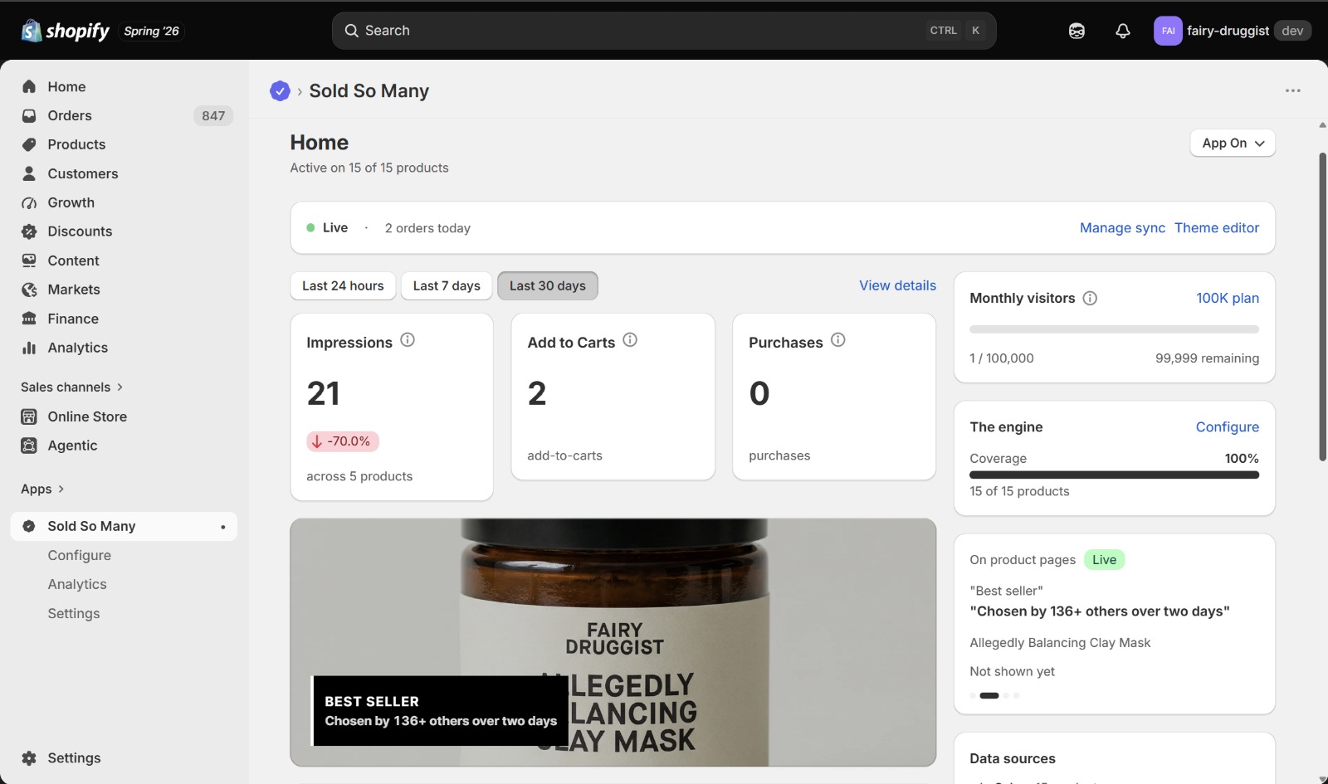1328x784 pixels.
Task: Click the "99,999 remaining" text
Action: tap(1207, 358)
